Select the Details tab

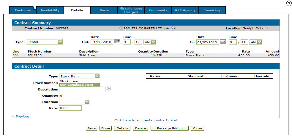pos(77,10)
